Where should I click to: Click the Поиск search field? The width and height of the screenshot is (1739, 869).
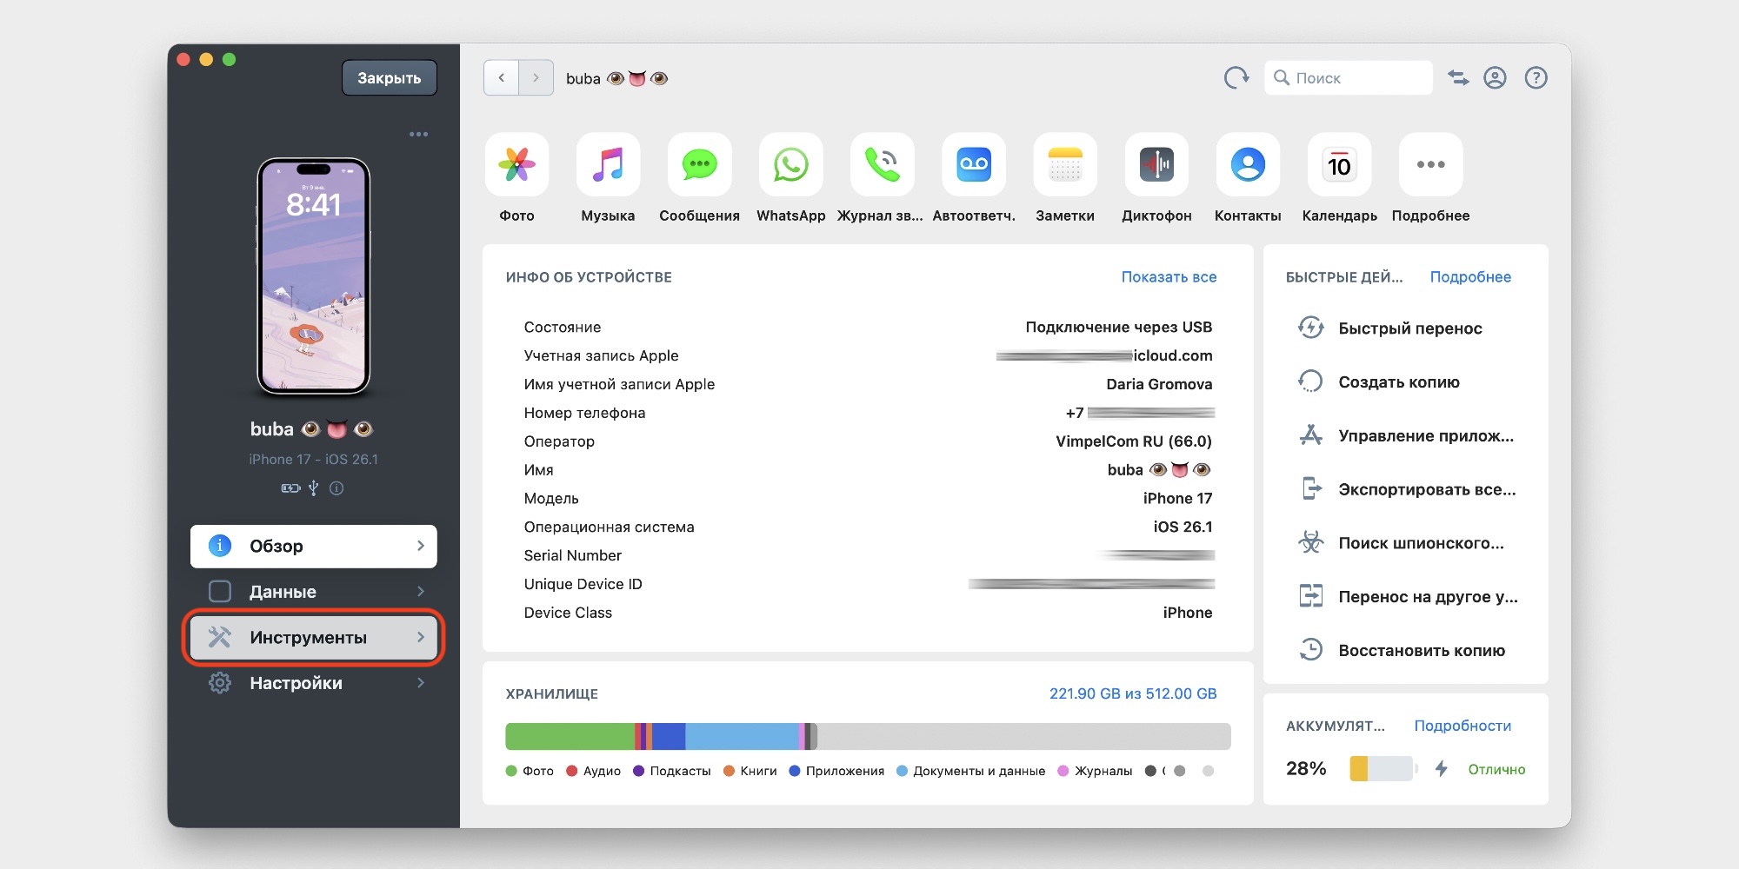click(x=1356, y=78)
